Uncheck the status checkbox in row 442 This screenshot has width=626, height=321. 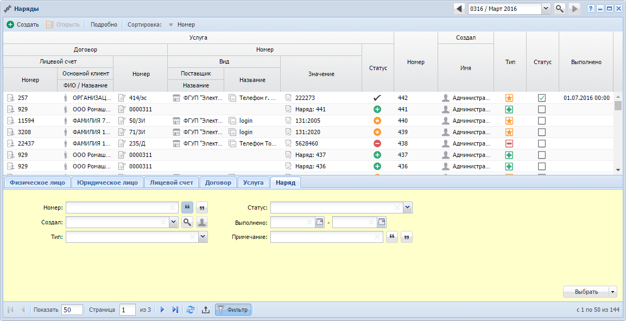pos(542,98)
